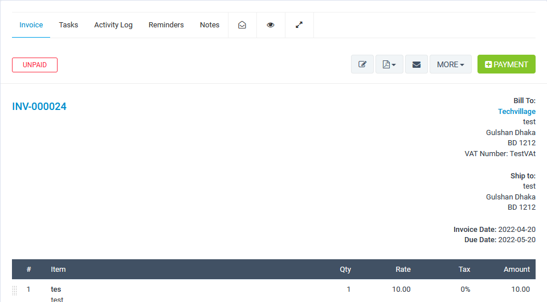
Task: Click the expand fullscreen arrows icon
Action: pos(299,25)
